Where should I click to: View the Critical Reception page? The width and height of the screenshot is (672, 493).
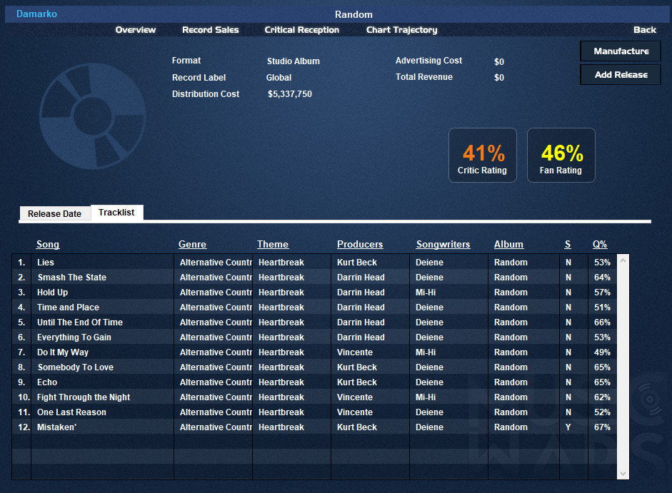(x=301, y=30)
